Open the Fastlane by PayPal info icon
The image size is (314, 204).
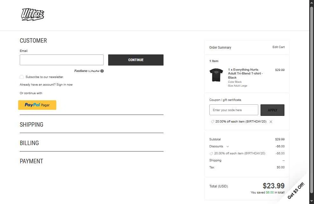coord(102,71)
